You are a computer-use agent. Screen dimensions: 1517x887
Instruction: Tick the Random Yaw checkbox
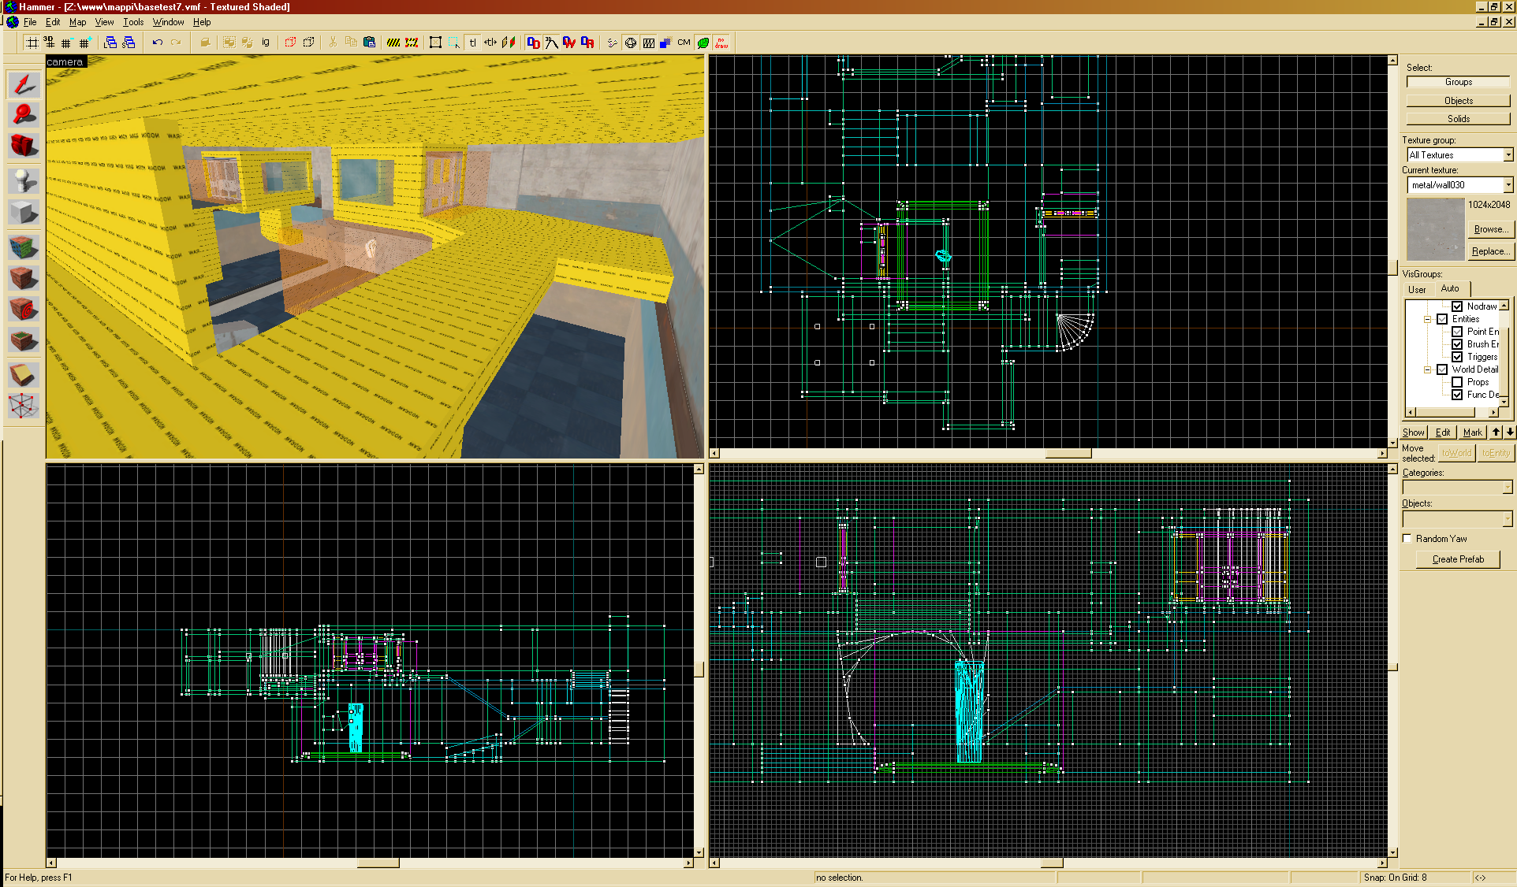(1407, 539)
